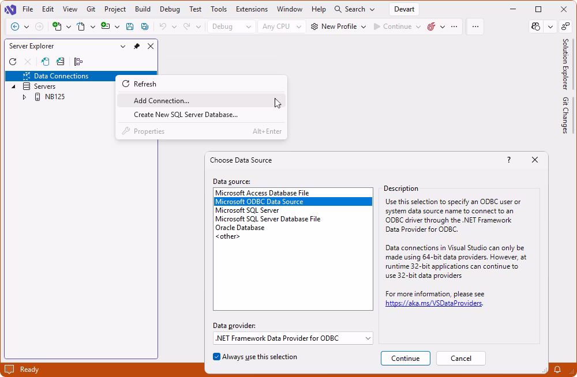Viewport: 577px width, 377px height.
Task: Open the Git menu
Action: click(x=91, y=9)
